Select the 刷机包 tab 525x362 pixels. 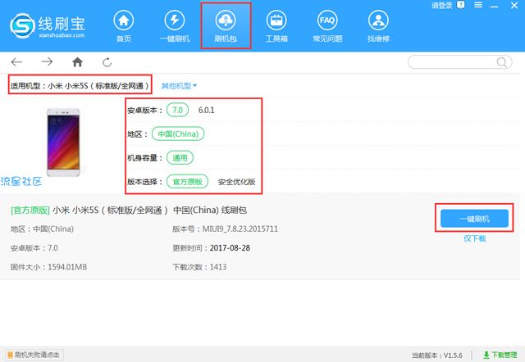click(226, 26)
